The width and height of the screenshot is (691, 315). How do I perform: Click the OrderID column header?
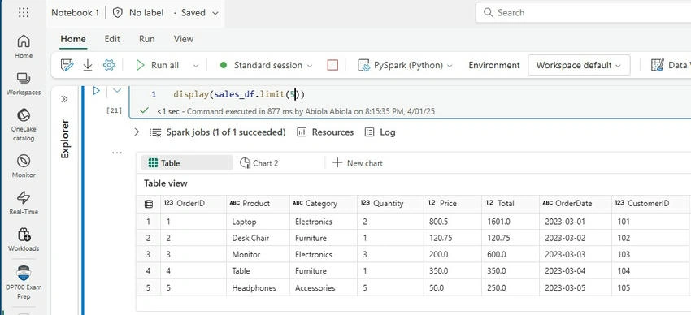193,203
